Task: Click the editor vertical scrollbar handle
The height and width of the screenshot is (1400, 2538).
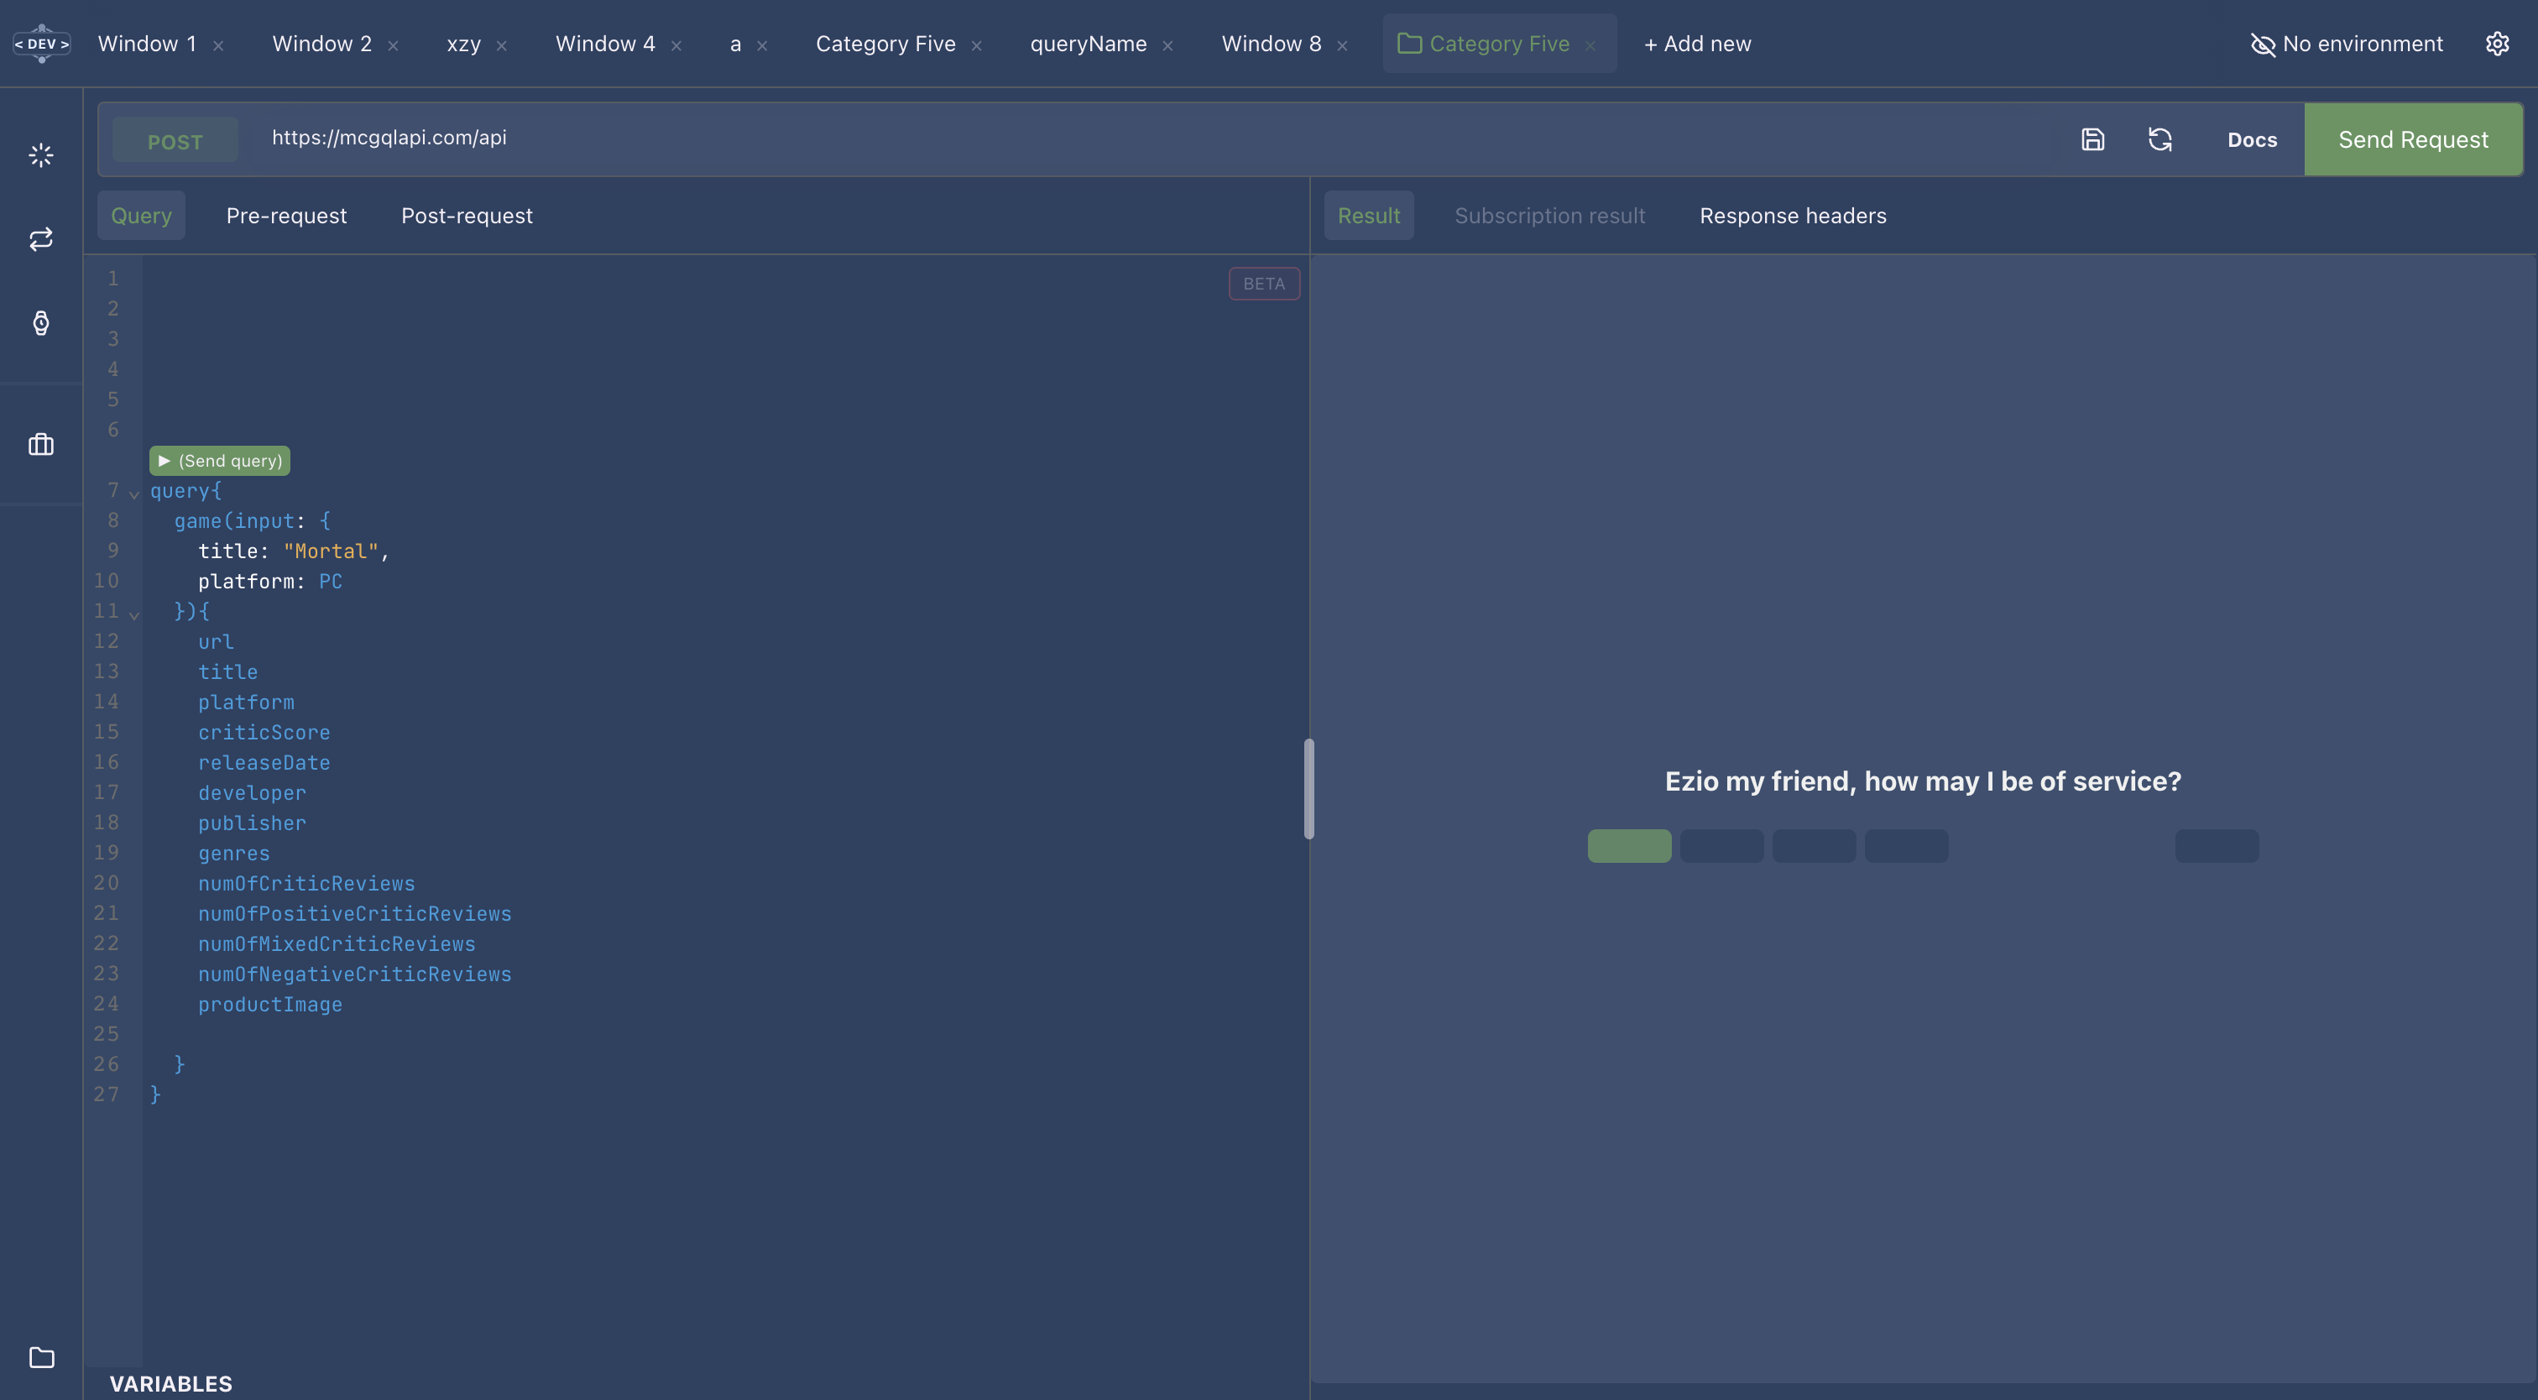Action: point(1308,788)
